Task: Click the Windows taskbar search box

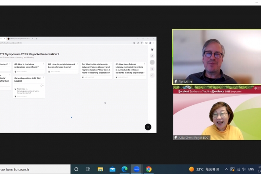Action: [x=35, y=169]
